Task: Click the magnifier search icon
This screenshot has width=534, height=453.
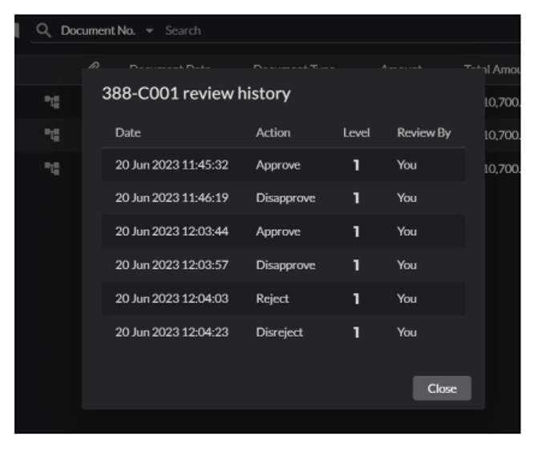Action: click(44, 30)
